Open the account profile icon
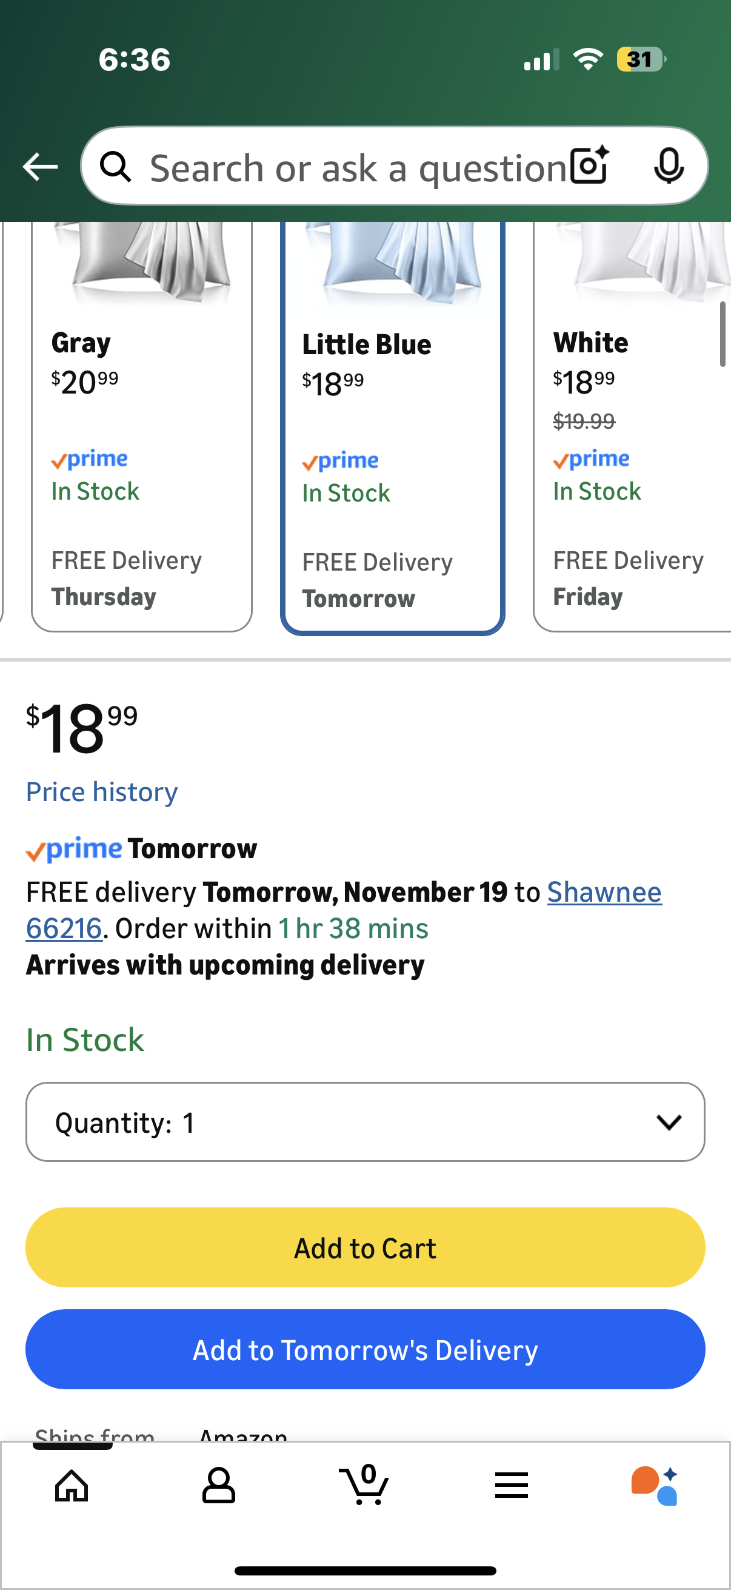Screen dimensions: 731x1590 218,1485
